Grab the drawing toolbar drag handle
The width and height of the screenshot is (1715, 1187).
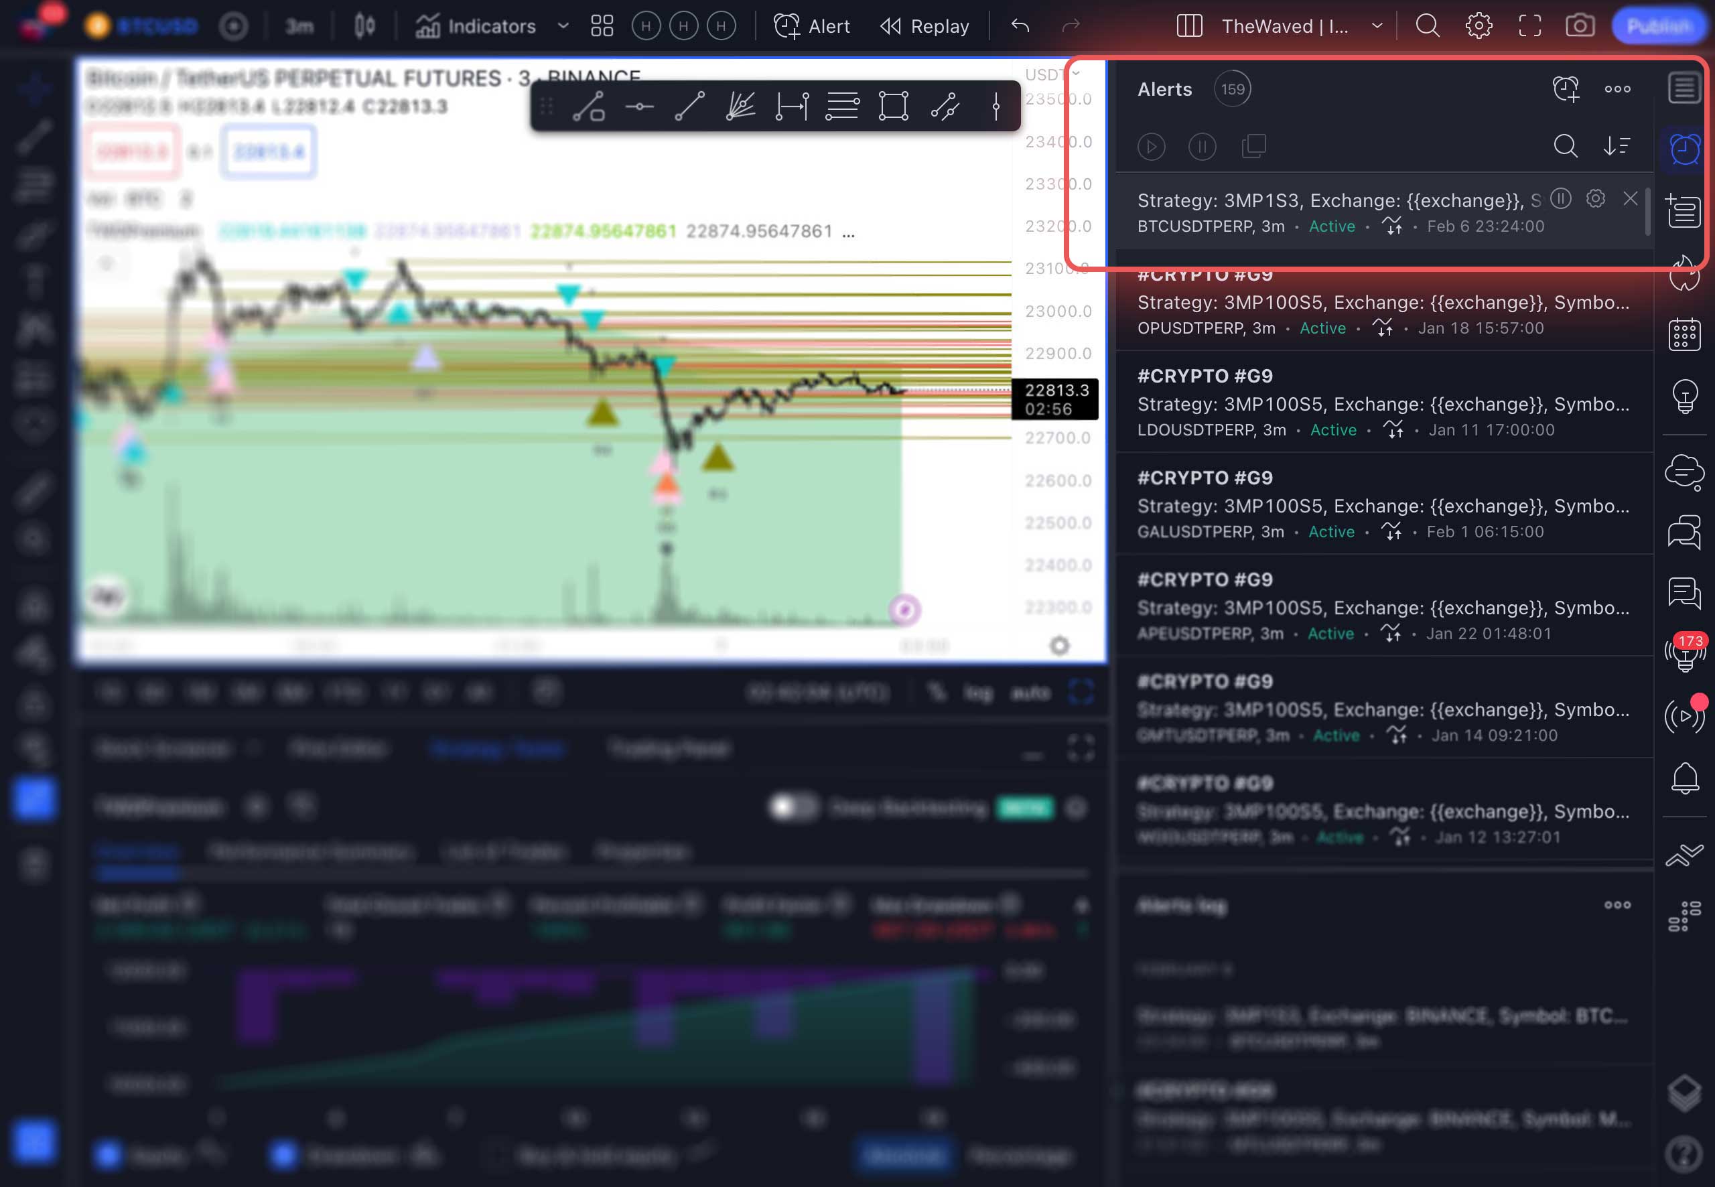(x=547, y=107)
